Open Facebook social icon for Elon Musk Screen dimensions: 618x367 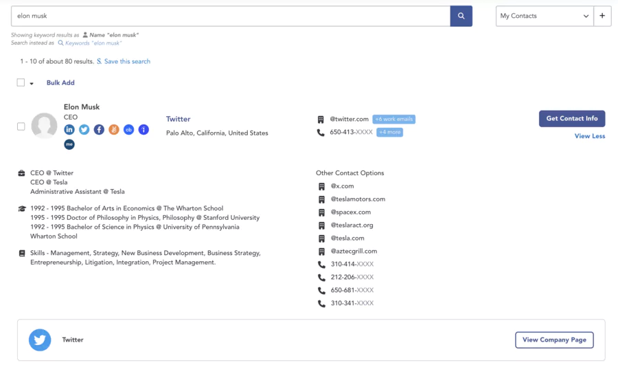(x=99, y=129)
